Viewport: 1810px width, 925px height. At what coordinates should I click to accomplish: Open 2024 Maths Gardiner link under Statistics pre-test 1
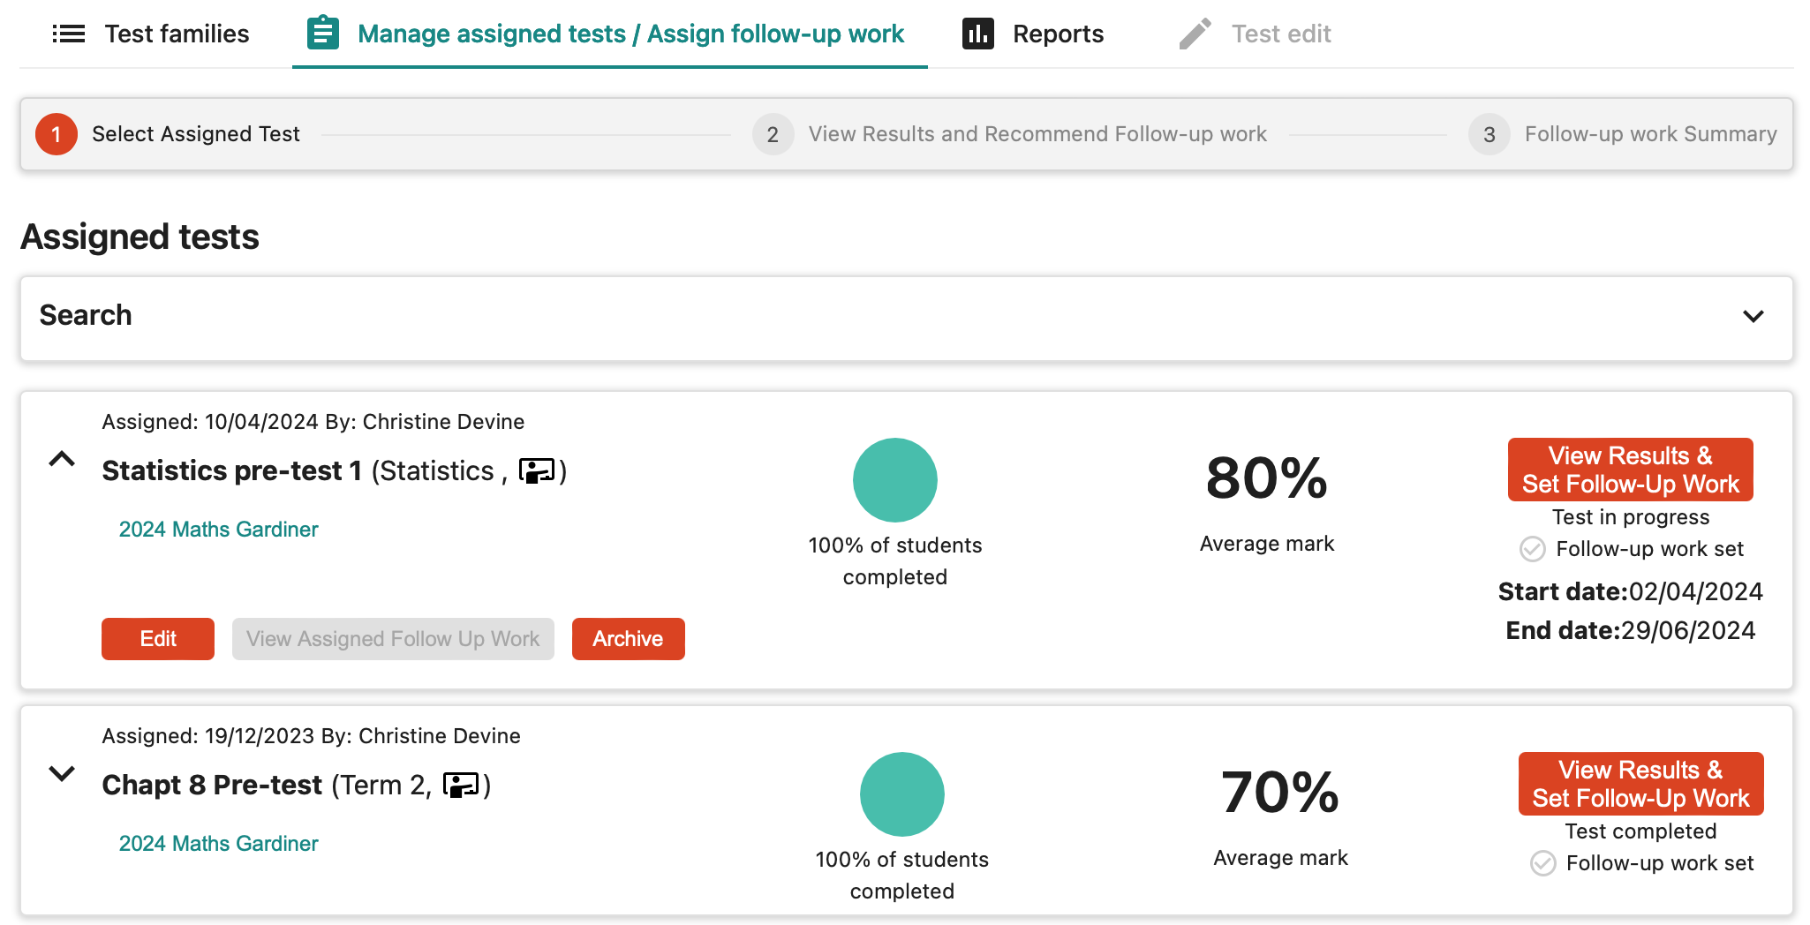pos(218,530)
